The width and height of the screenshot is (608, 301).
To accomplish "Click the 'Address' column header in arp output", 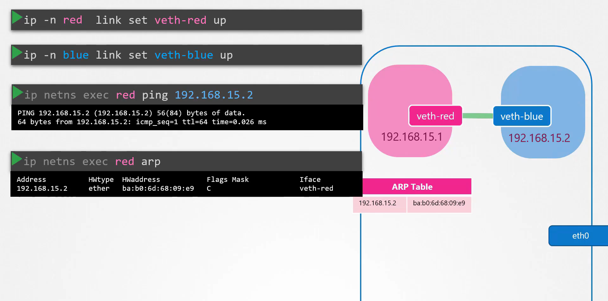I will tap(31, 180).
